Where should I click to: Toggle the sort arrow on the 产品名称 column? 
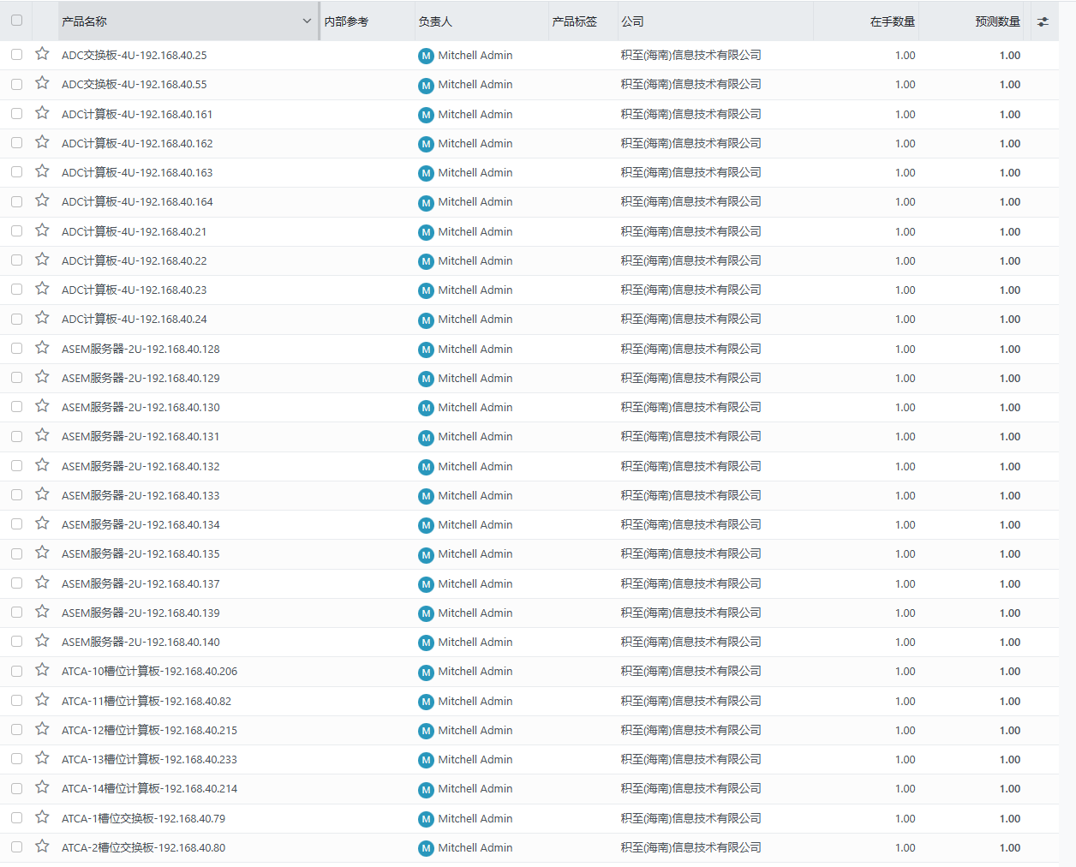pos(307,21)
